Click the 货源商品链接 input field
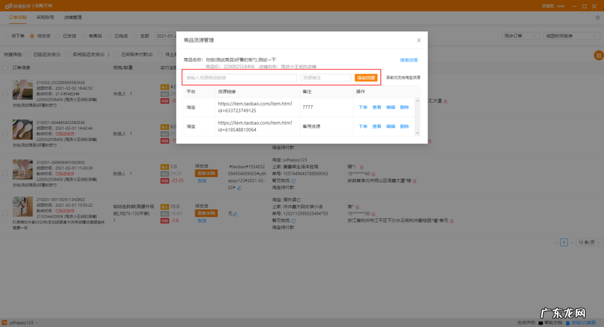This screenshot has height=327, width=604. (x=239, y=77)
